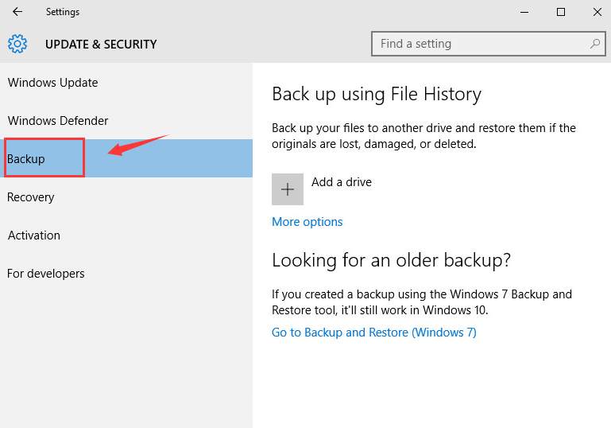Screen dimensions: 611x428
Task: Focus the Find a setting box
Action: pyautogui.click(x=489, y=44)
